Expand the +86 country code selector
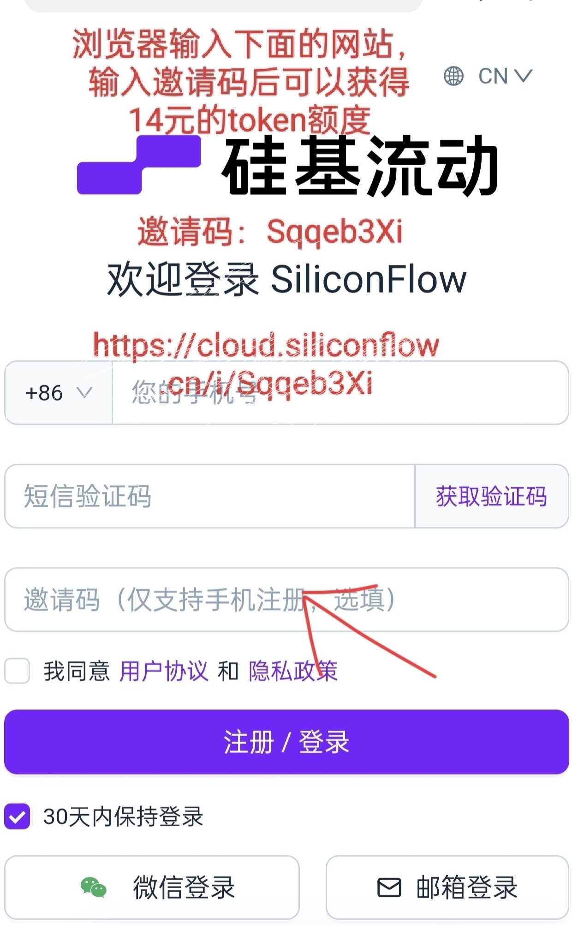 [59, 393]
